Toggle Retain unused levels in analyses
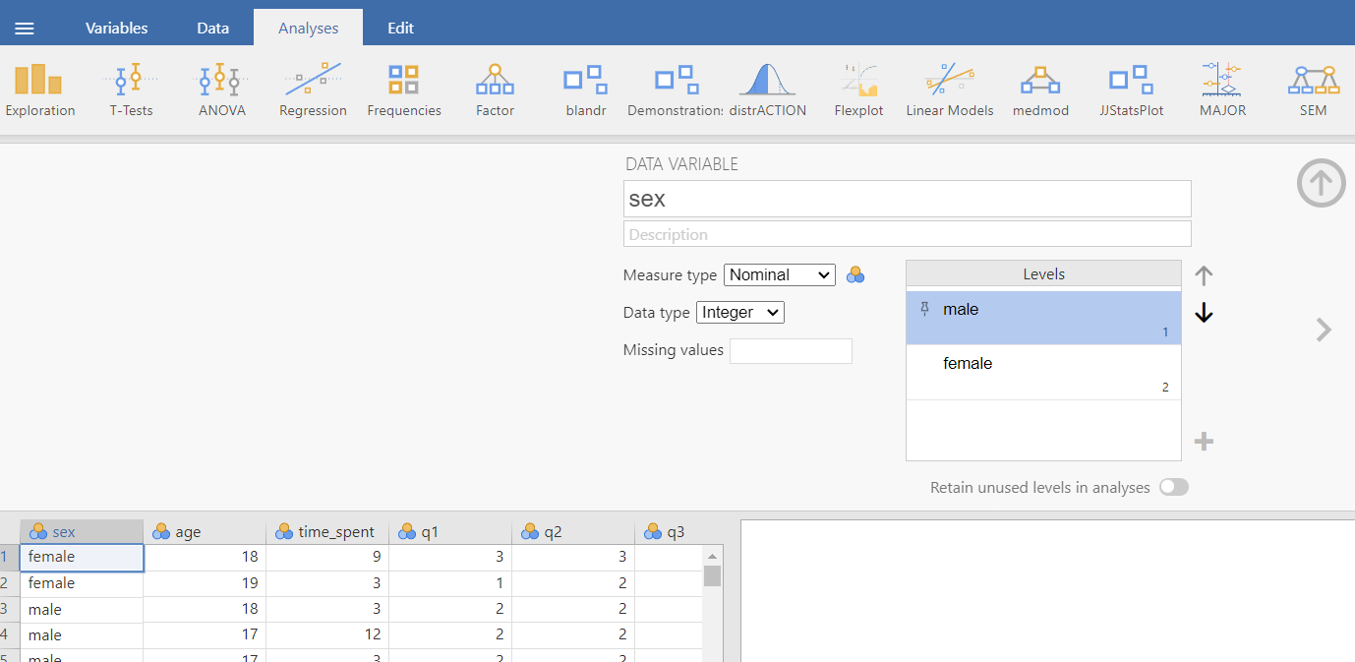This screenshot has height=662, width=1355. (x=1173, y=487)
